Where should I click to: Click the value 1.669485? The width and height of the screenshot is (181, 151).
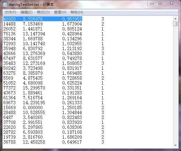[x=72, y=73]
